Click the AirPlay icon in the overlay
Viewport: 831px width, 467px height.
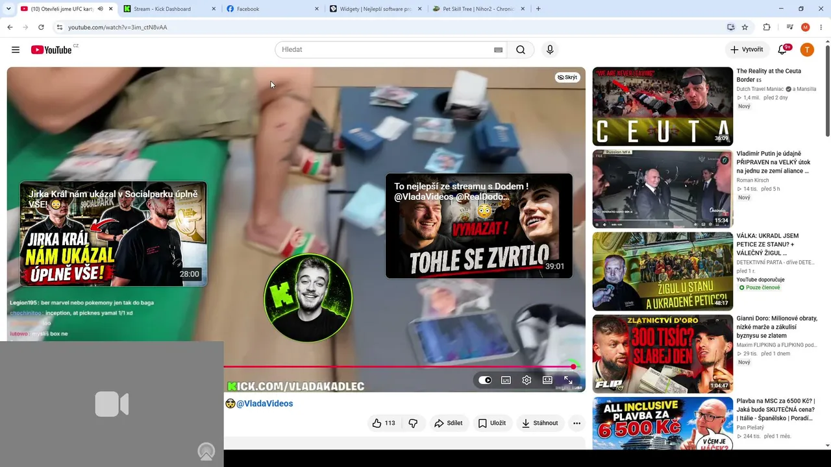coord(206,451)
